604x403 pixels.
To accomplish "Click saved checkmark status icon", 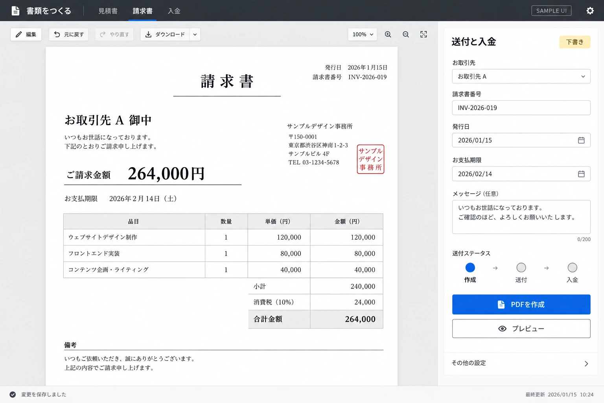I will point(13,394).
